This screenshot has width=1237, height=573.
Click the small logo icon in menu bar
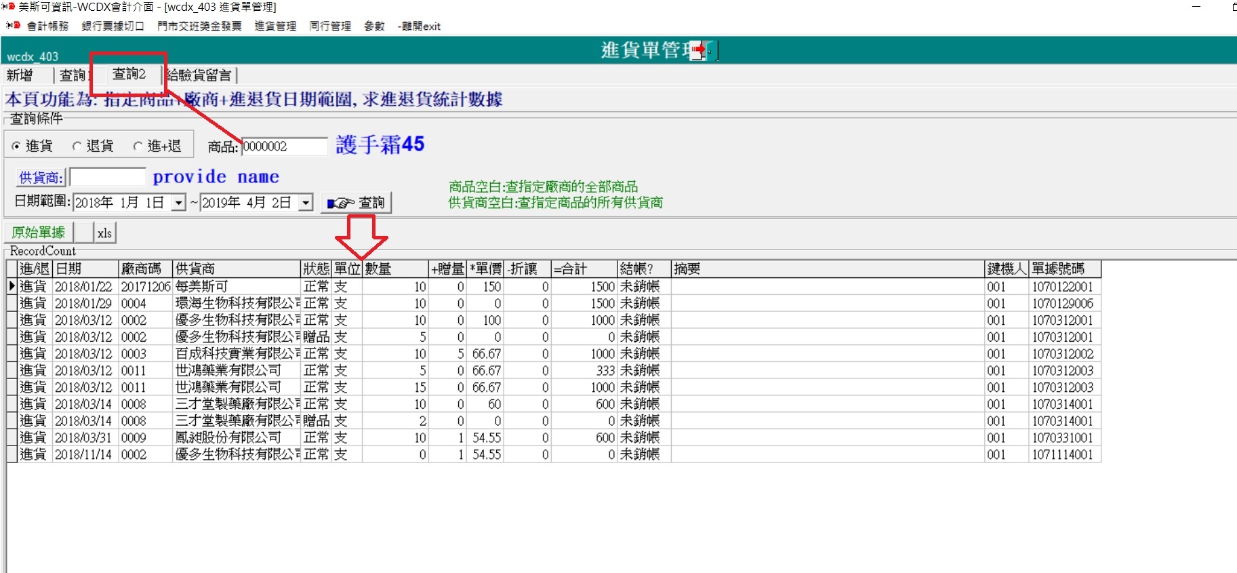coord(12,26)
